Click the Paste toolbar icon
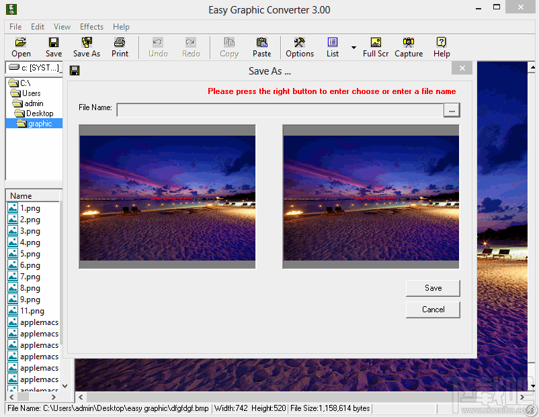The image size is (539, 417). click(x=262, y=46)
